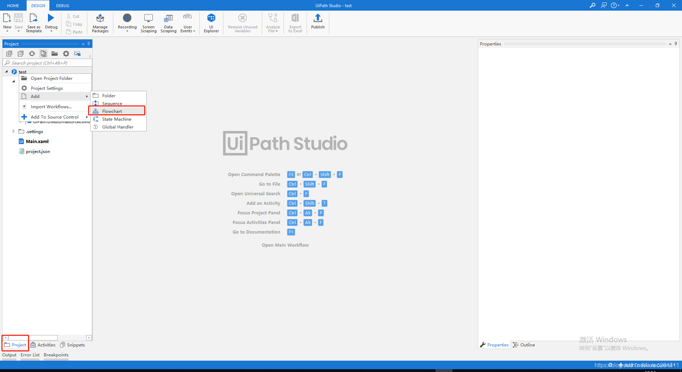Viewport: 682px width, 372px height.
Task: Expand all nodes in Project panel
Action: coord(9,54)
